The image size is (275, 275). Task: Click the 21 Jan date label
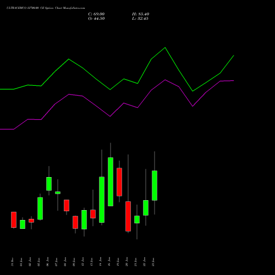[135, 262]
